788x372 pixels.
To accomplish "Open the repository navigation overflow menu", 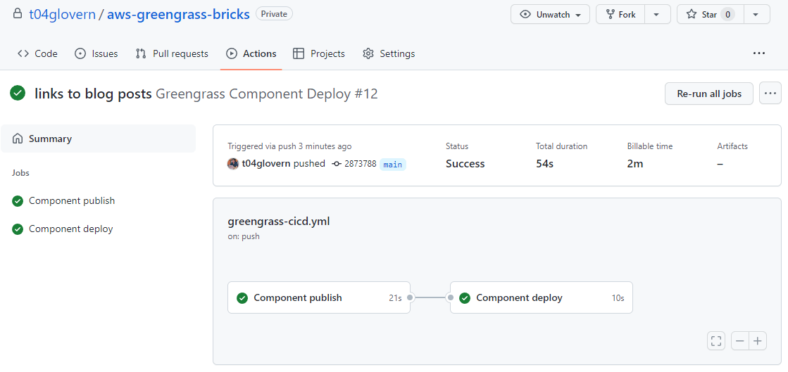I will (x=758, y=53).
